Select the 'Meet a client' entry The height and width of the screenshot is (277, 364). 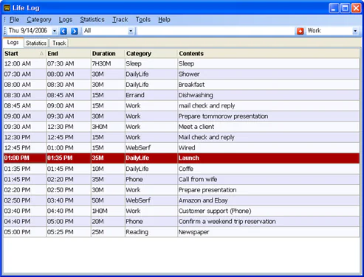pos(182,127)
